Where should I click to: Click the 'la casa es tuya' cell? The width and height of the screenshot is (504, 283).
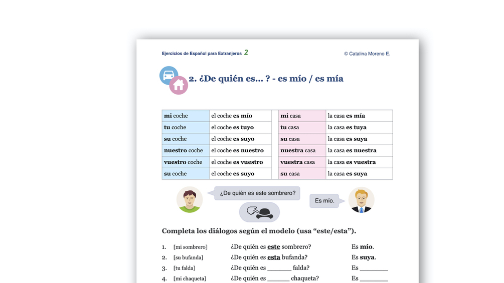(x=359, y=127)
